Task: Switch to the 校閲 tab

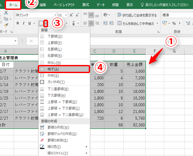Action: (x=115, y=5)
